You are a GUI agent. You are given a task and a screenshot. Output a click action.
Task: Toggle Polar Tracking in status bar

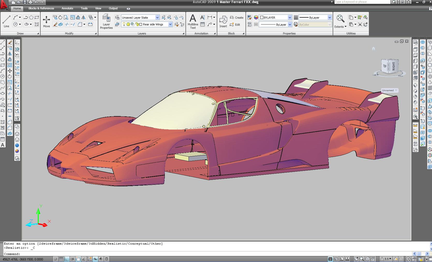click(72, 259)
